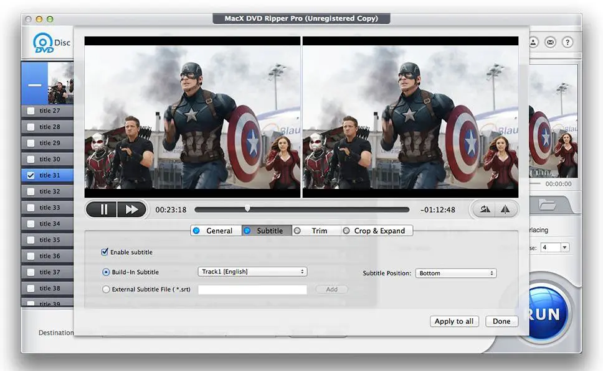
Task: Flip the video horizontally
Action: (505, 209)
